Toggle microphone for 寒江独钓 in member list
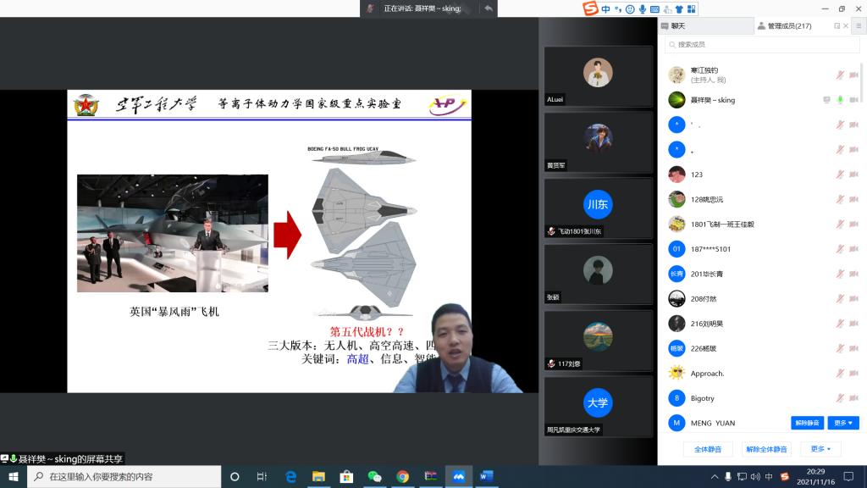Screen dimensions: 867x488 [840, 75]
